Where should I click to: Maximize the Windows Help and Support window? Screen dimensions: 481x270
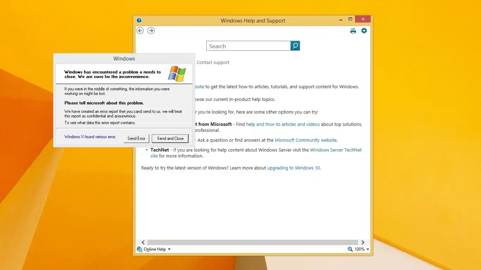click(350, 20)
